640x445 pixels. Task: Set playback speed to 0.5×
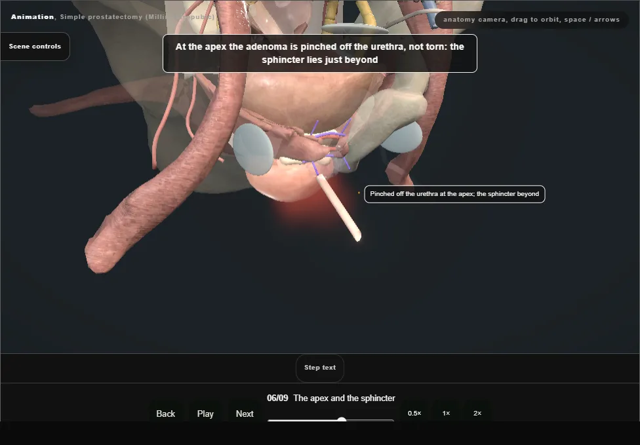tap(414, 413)
